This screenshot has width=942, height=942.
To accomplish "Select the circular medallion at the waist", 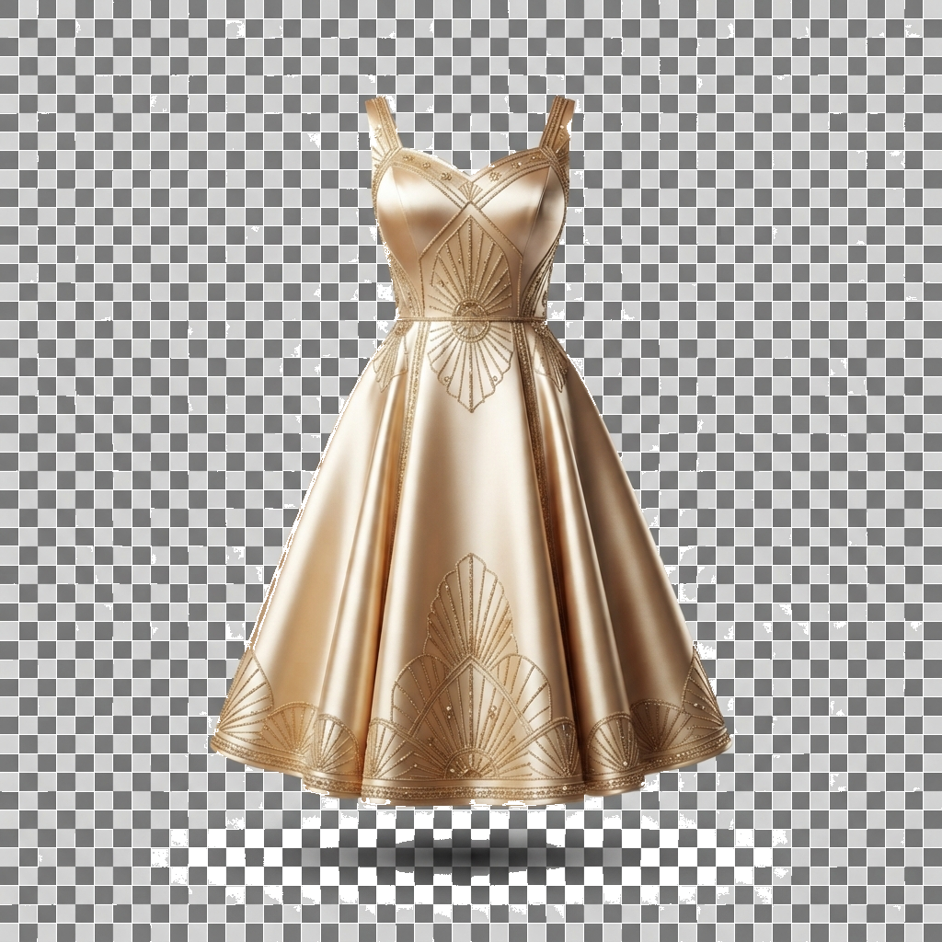I will pyautogui.click(x=471, y=311).
